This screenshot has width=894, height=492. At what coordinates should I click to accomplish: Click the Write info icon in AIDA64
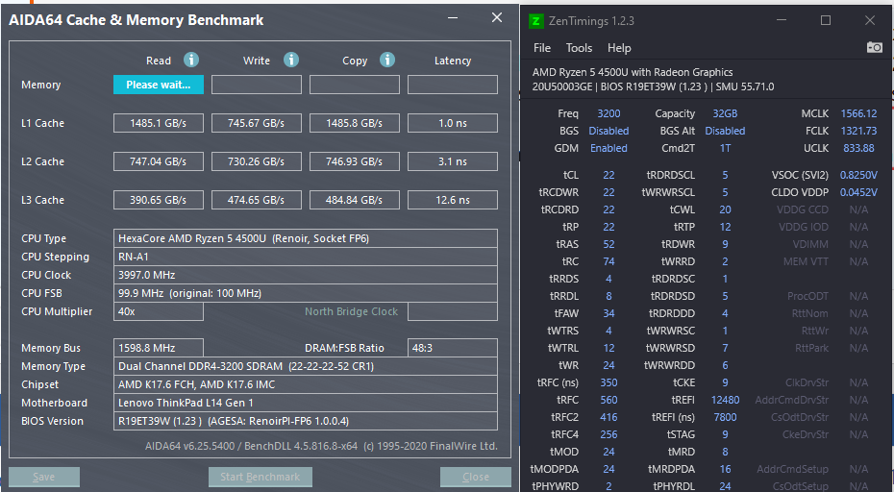tap(291, 60)
